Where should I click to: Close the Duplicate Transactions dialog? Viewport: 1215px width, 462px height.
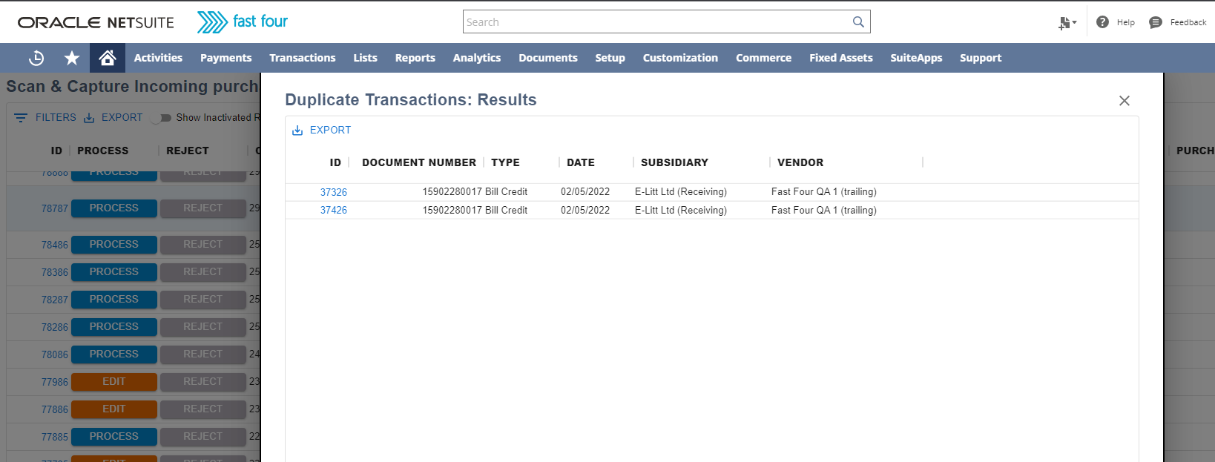click(x=1125, y=101)
